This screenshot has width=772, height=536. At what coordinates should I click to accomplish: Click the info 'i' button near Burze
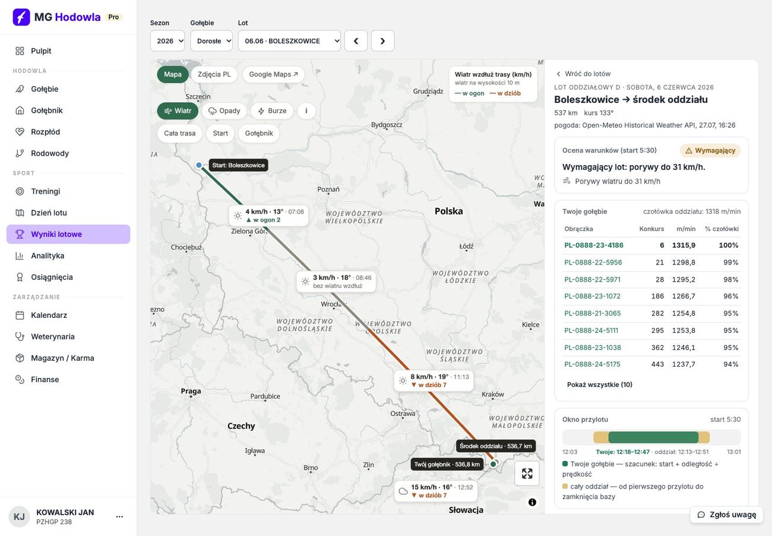tap(306, 111)
